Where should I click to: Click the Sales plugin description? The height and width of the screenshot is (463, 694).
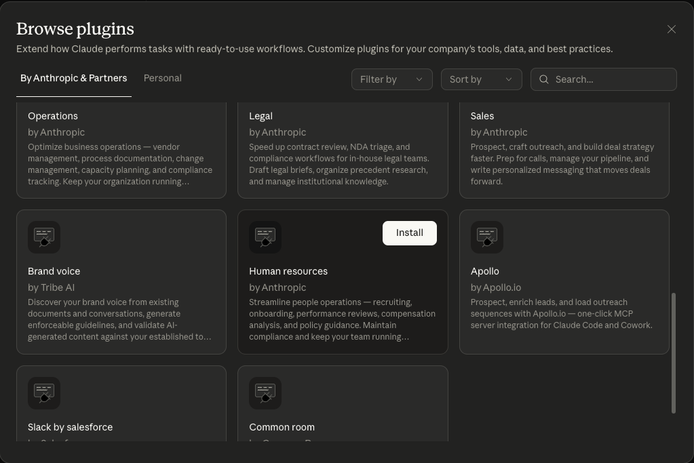[562, 164]
